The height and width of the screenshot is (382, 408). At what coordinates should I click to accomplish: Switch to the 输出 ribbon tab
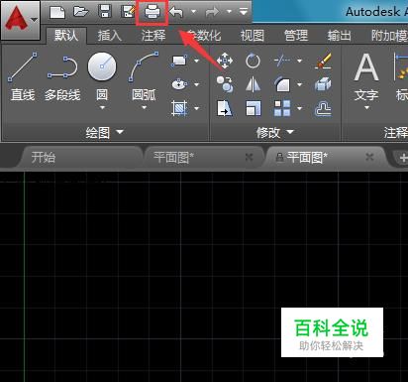(340, 35)
